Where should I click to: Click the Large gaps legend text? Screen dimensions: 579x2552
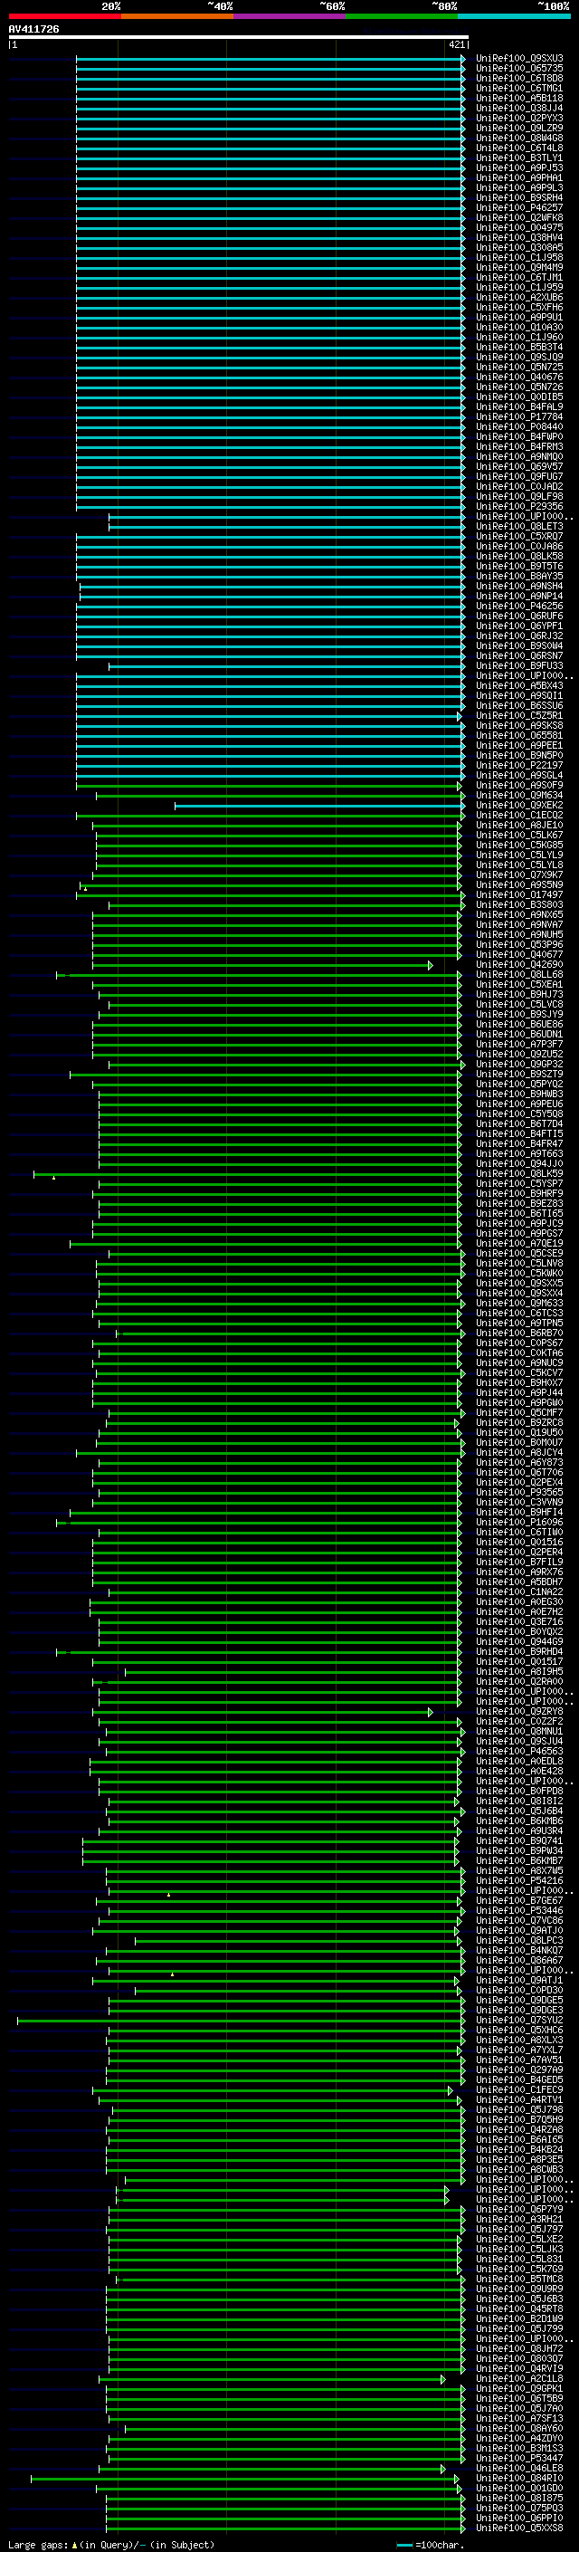click(111, 2544)
